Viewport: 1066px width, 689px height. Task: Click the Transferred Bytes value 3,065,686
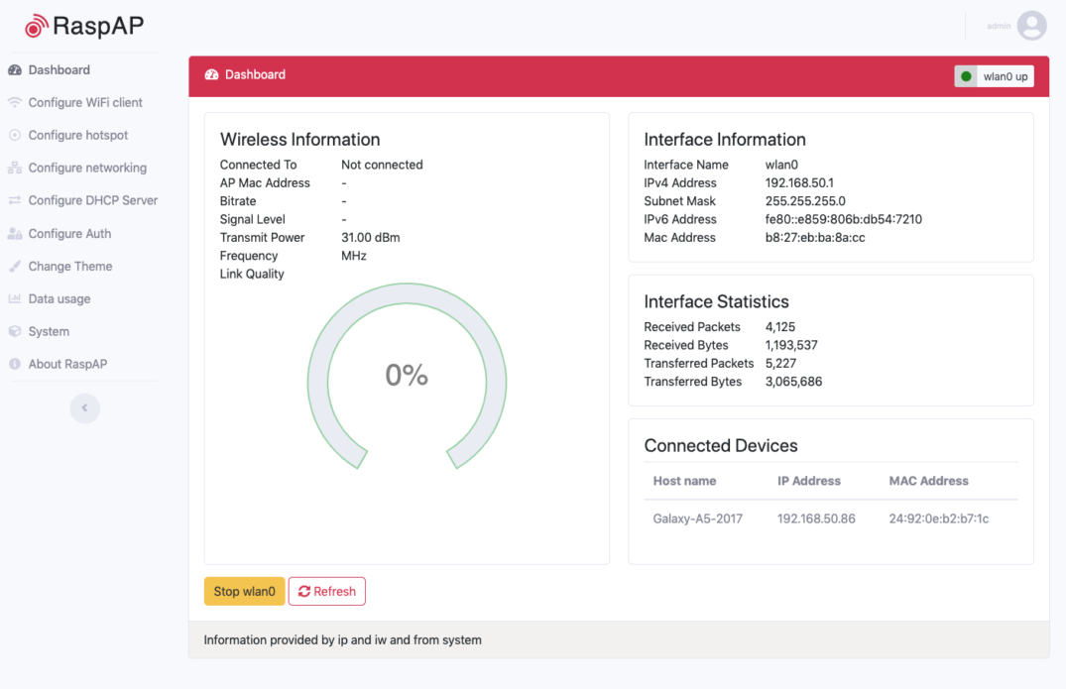793,382
